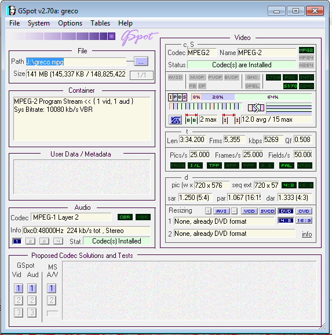Click GSpot Aud test button 1
The width and height of the screenshot is (332, 335).
click(x=32, y=288)
